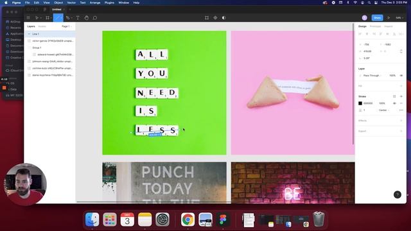Click the Align left icon
The width and height of the screenshot is (411, 231).
tap(360, 34)
